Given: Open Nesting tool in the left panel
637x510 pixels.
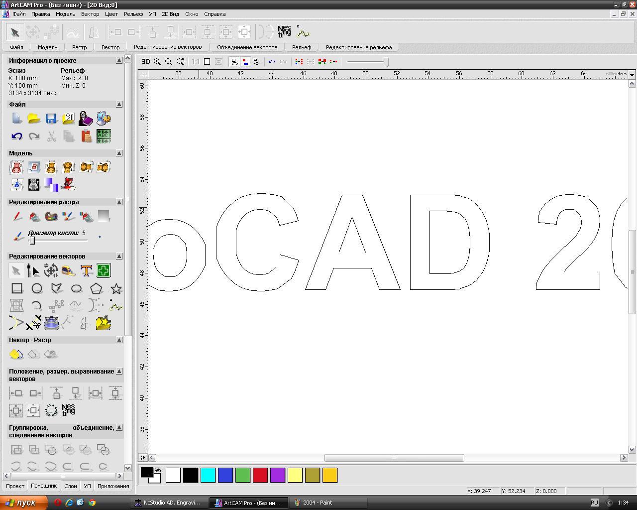Looking at the screenshot, I should tap(69, 410).
